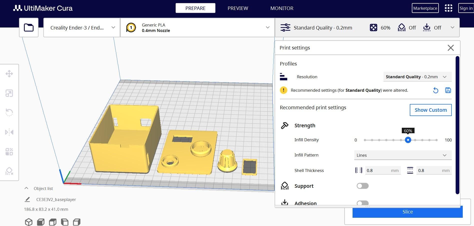Switch to left side view cube icon
The image size is (474, 226).
pyautogui.click(x=64, y=222)
